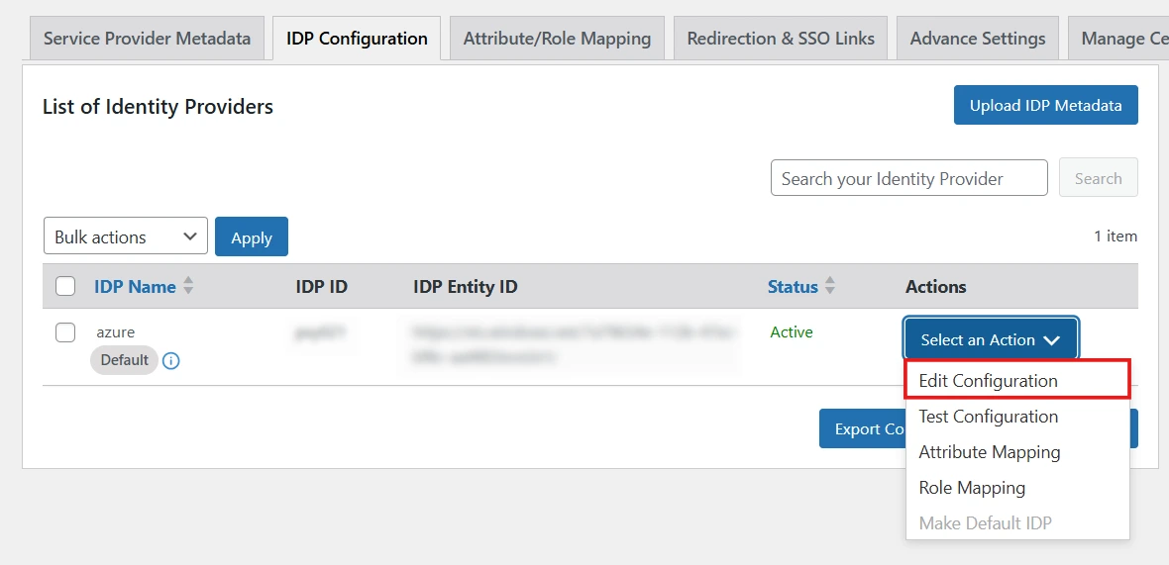
Task: Click the info icon beside Default badge
Action: click(x=170, y=361)
